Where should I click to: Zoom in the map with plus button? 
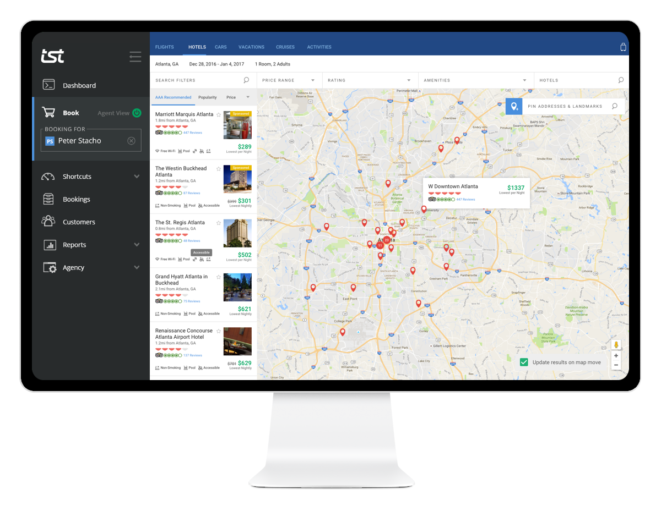tap(616, 356)
